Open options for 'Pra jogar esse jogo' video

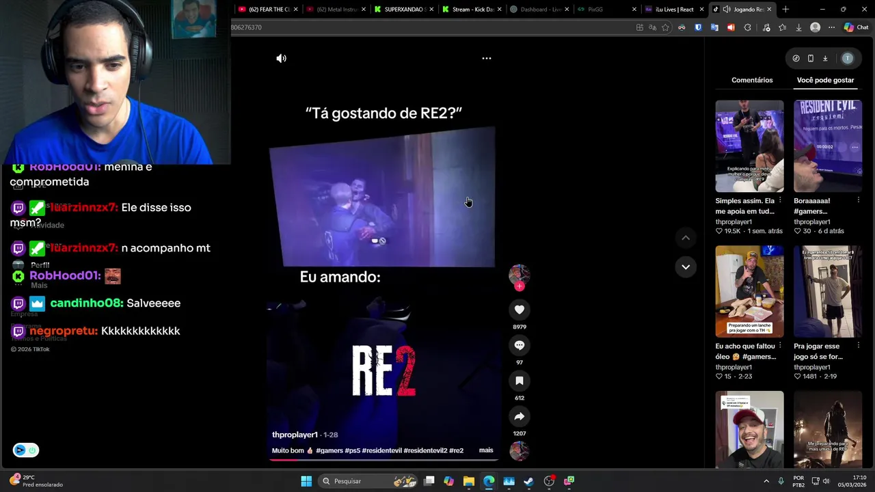pyautogui.click(x=858, y=346)
